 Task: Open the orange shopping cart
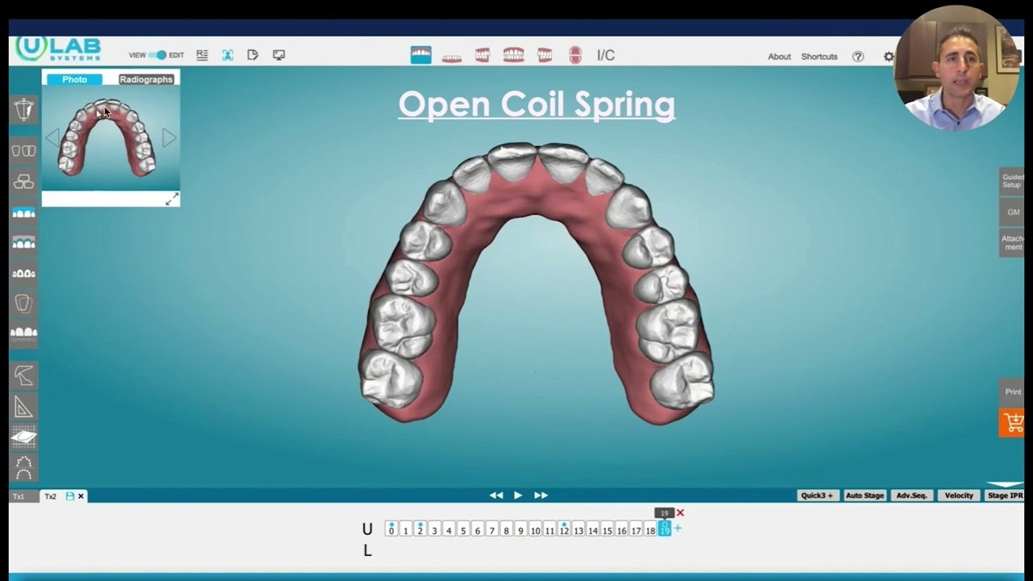pos(1012,423)
